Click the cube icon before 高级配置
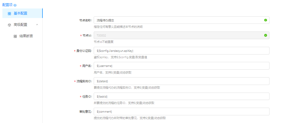Image resolution: width=283 pixels, height=123 pixels. click(9, 25)
